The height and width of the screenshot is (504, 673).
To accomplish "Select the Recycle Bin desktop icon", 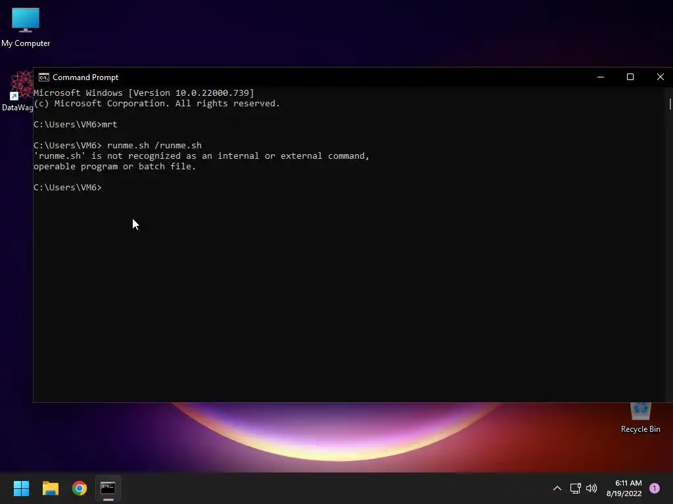I will click(x=640, y=417).
